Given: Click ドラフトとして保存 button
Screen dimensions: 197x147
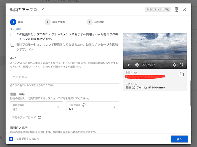Looking at the screenshot, I should click(158, 10).
